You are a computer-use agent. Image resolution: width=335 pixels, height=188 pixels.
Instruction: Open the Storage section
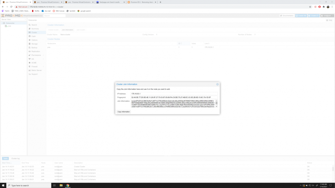(x=34, y=44)
